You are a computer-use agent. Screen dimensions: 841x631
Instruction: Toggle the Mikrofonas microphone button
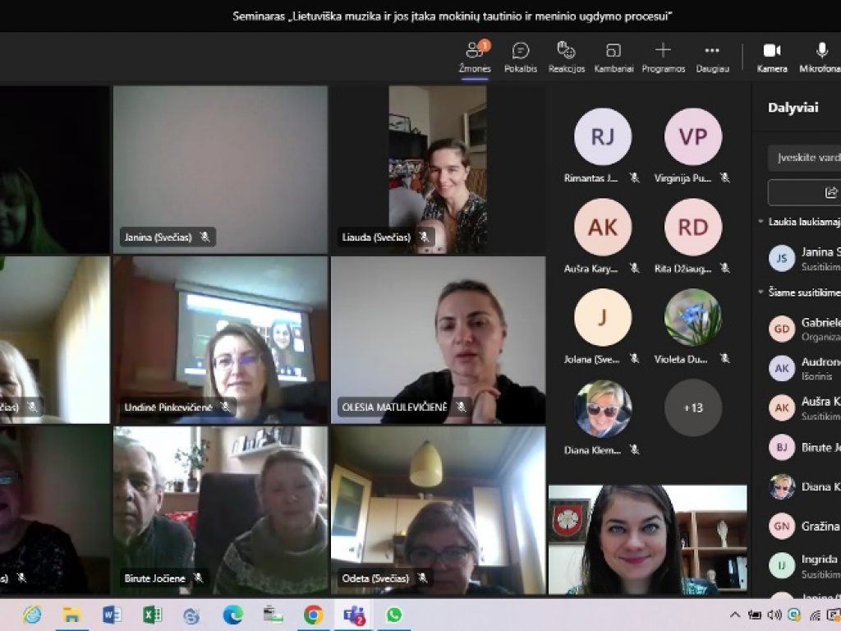coord(820,58)
